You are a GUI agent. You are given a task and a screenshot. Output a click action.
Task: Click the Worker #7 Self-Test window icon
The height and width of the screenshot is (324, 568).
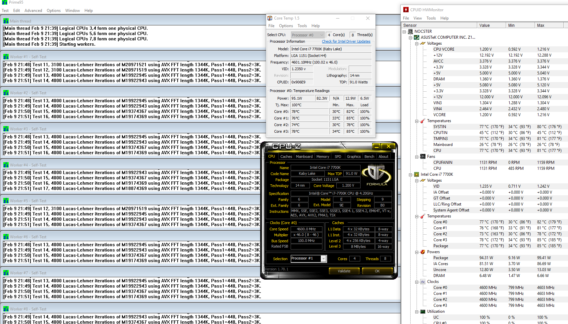click(6, 273)
